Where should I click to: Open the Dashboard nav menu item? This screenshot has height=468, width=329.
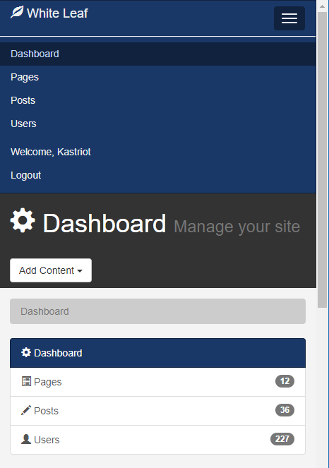[158, 54]
